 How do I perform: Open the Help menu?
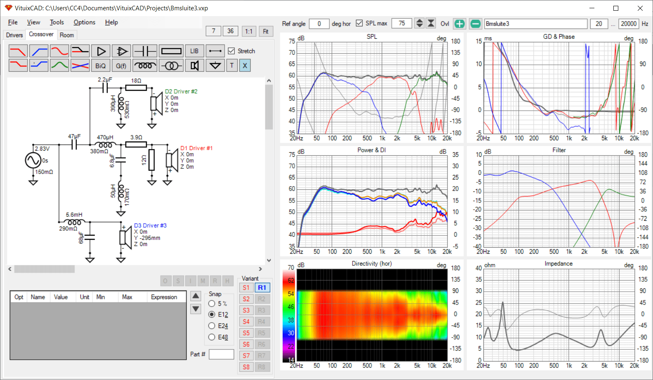[x=111, y=22]
